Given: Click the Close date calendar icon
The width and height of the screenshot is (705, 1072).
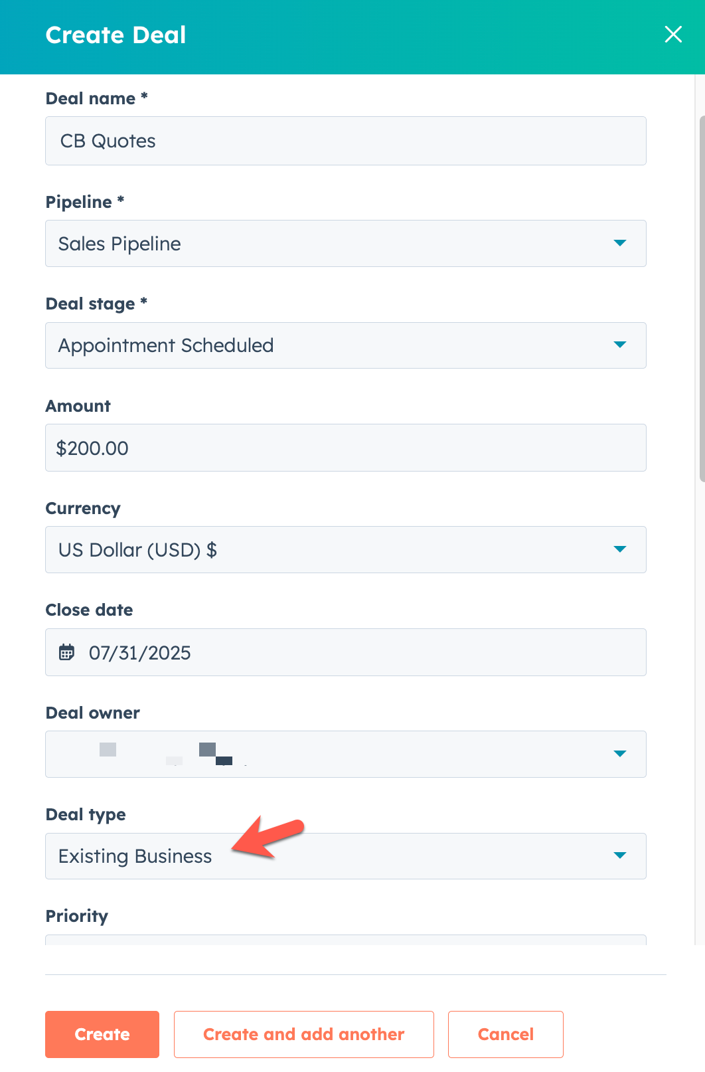Looking at the screenshot, I should (x=66, y=652).
